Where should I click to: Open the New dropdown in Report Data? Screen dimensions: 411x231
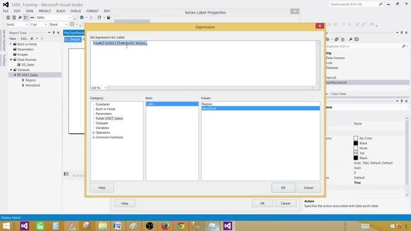pos(13,38)
